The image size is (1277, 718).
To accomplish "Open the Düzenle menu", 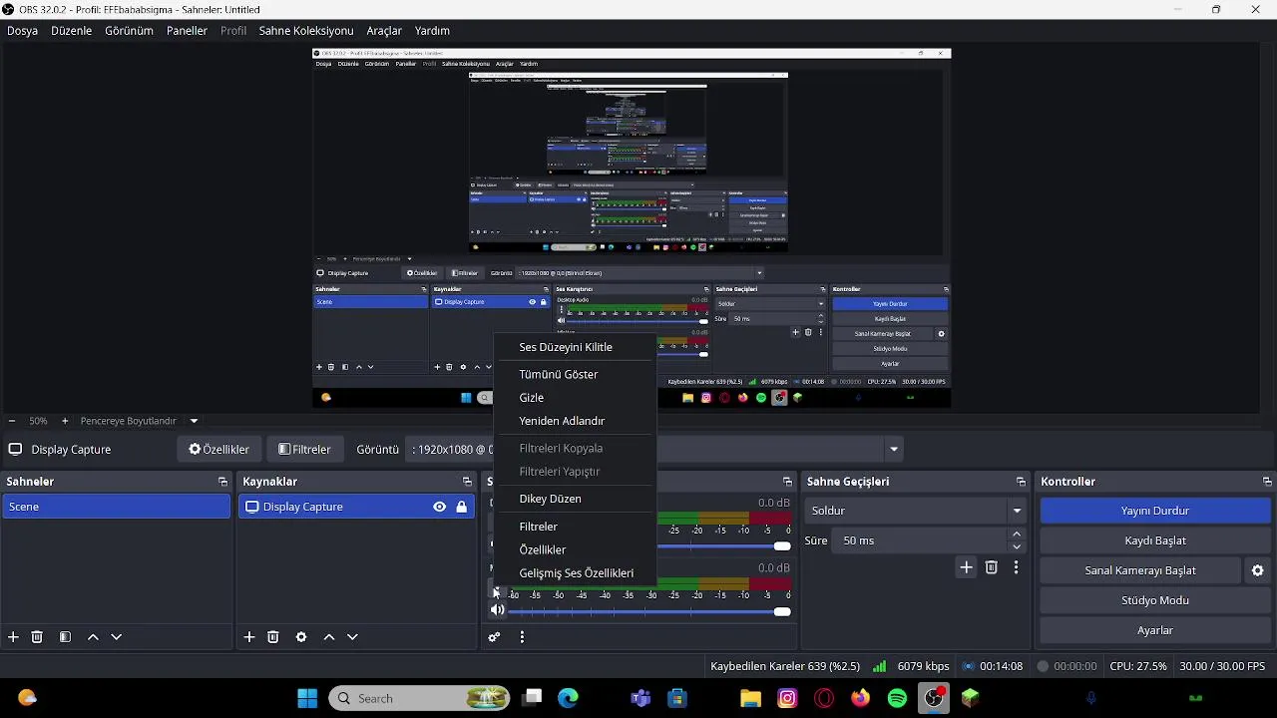I will pyautogui.click(x=72, y=31).
